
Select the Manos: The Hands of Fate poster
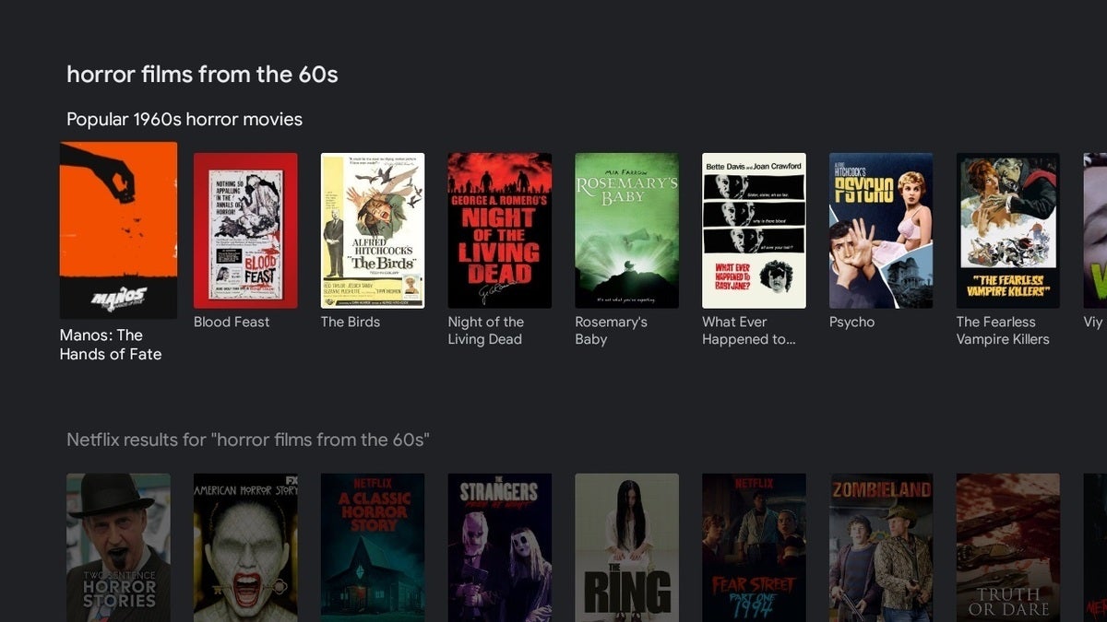(118, 229)
